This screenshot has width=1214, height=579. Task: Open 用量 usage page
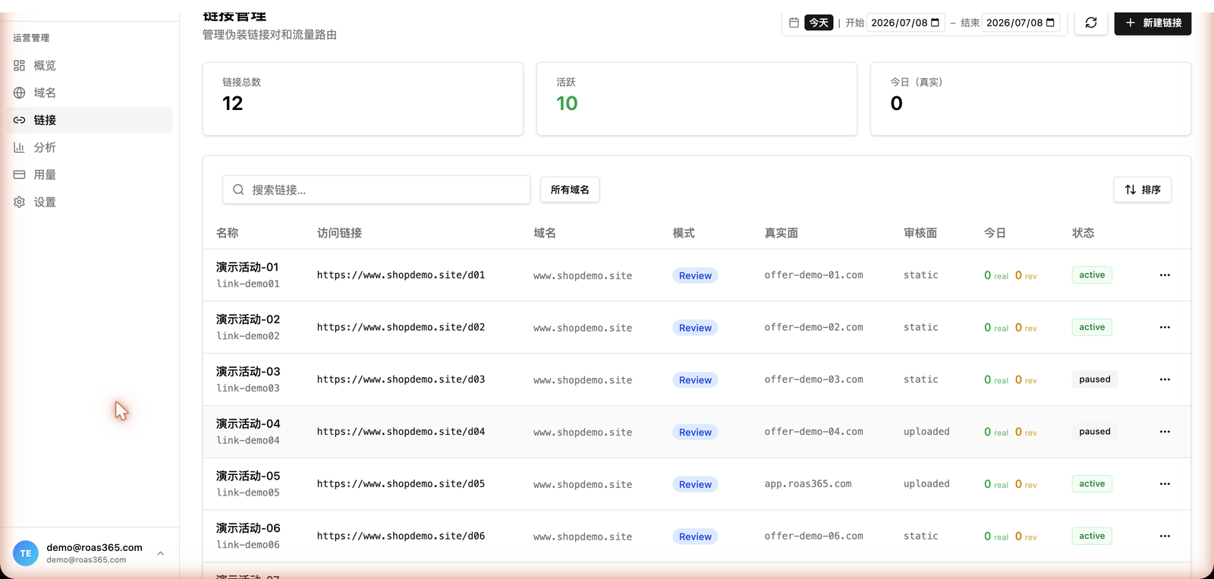pos(90,175)
